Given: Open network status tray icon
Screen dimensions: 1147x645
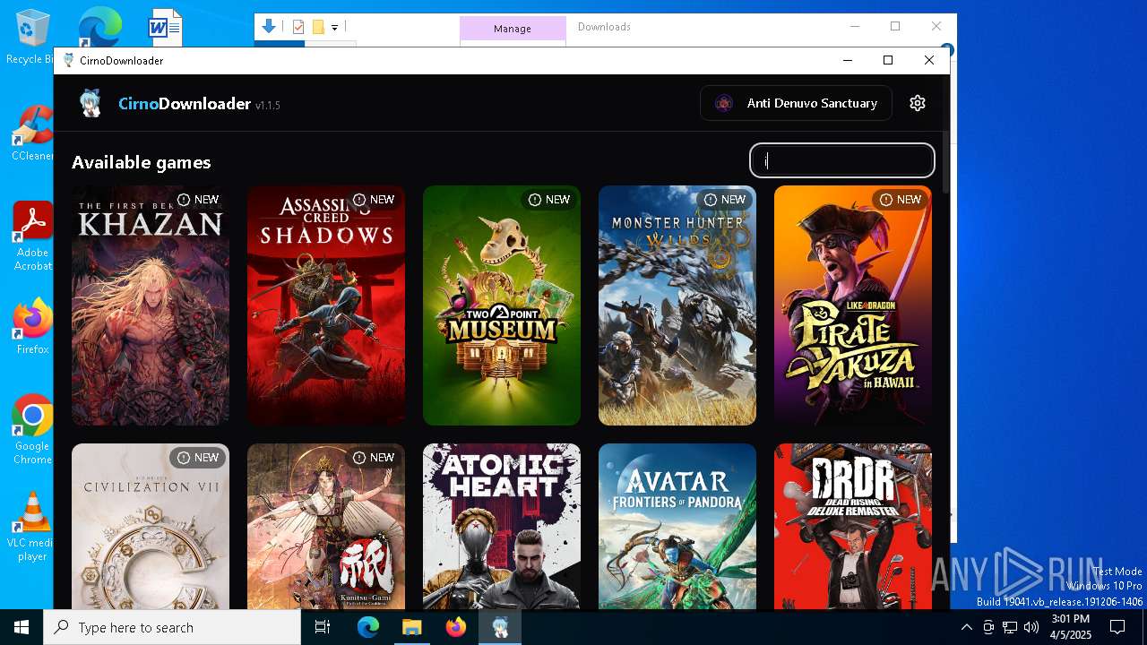Looking at the screenshot, I should click(1010, 627).
